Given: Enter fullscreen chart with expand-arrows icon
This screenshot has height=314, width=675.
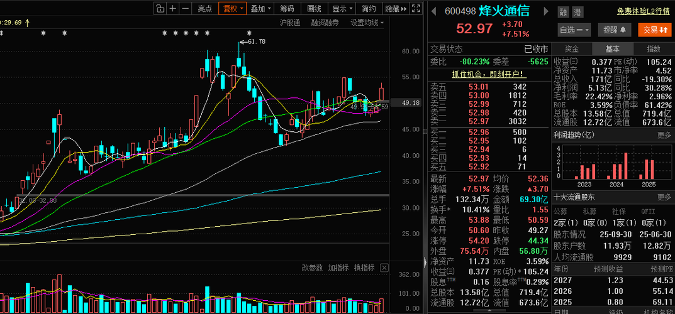Looking at the screenshot, I should tap(416, 8).
